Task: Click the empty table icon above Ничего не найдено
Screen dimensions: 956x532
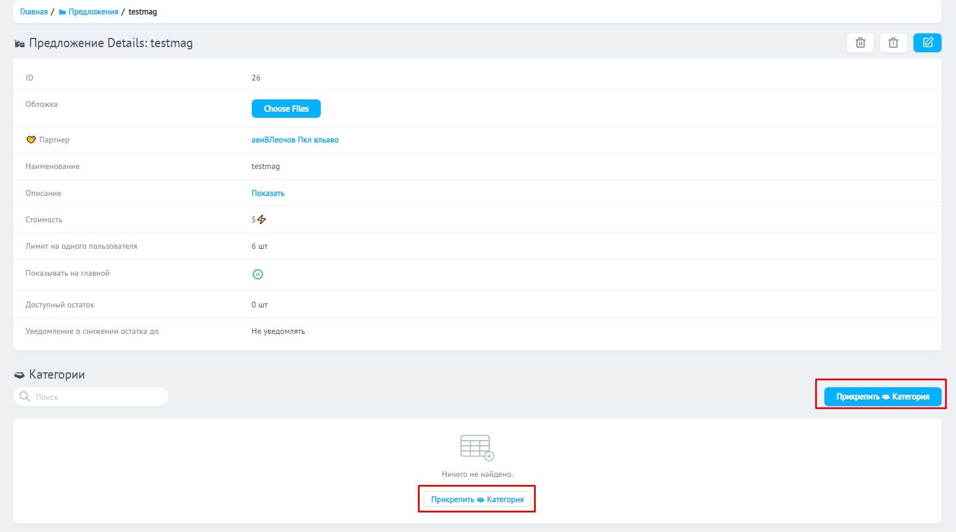Action: click(477, 448)
